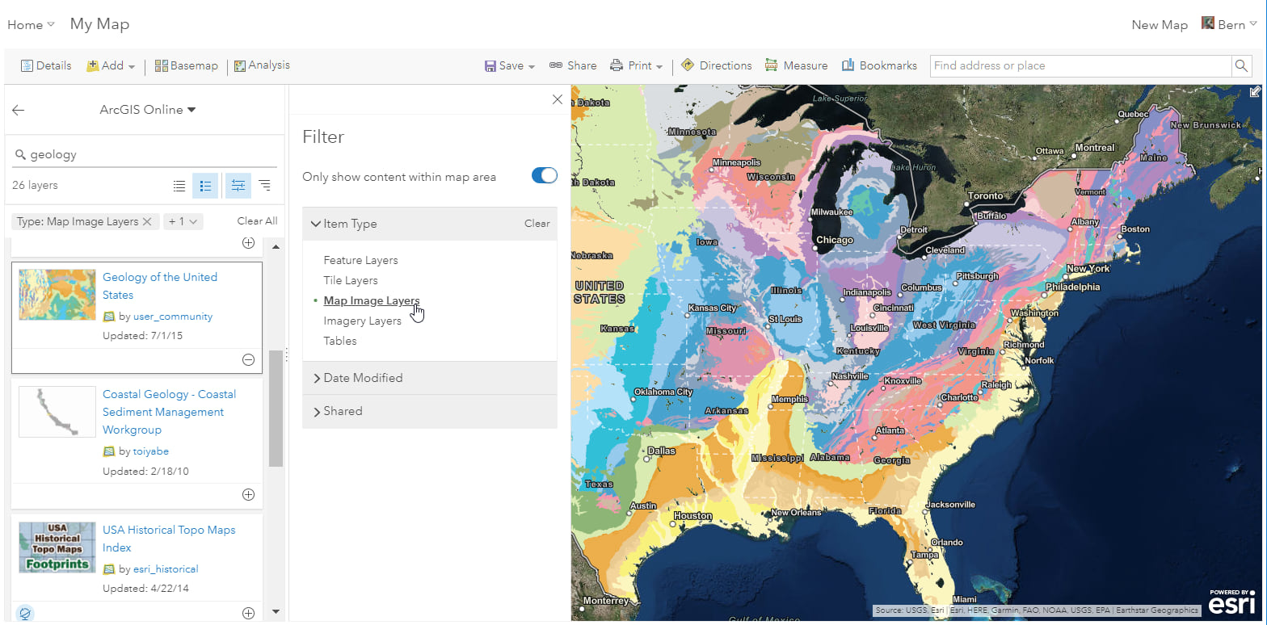This screenshot has width=1267, height=625.
Task: Add the Coastal Geology layer to map
Action: [x=249, y=495]
